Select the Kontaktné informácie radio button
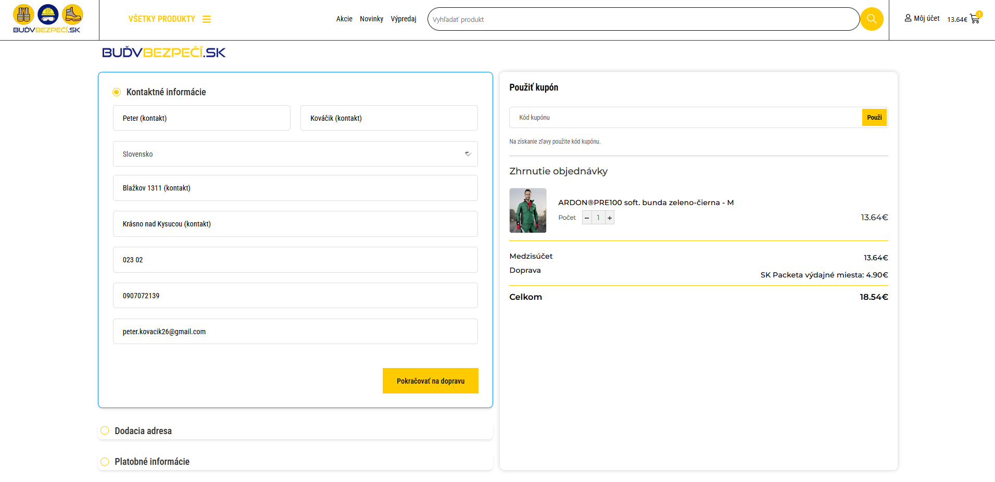The width and height of the screenshot is (995, 482). click(117, 92)
